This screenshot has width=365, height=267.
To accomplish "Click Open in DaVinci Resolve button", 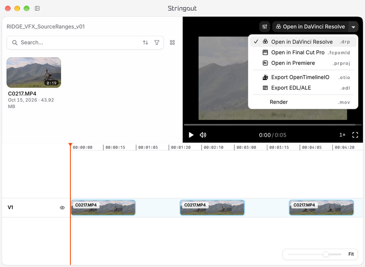I will coord(310,27).
